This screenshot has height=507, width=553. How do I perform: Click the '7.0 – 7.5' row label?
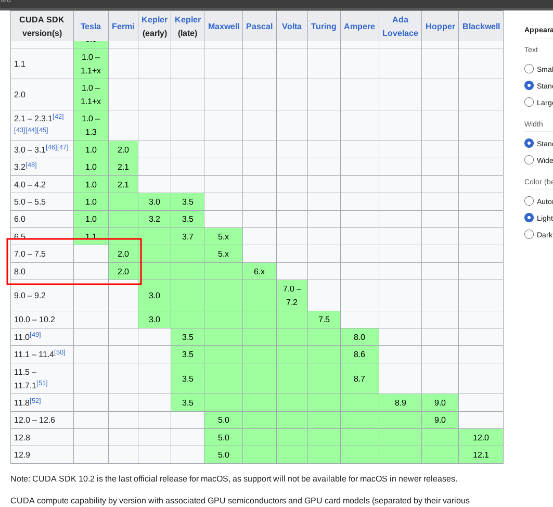pos(30,253)
